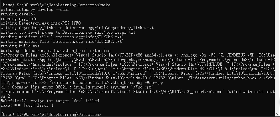
Task: Click the 'running egg_info' output line
Action: pyautogui.click(x=19, y=19)
